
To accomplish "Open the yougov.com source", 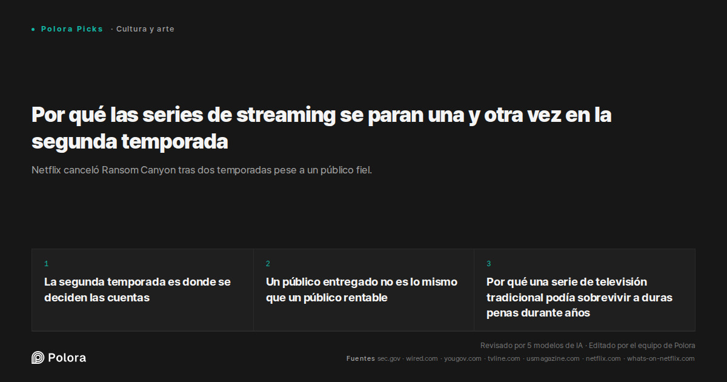I will click(x=463, y=359).
